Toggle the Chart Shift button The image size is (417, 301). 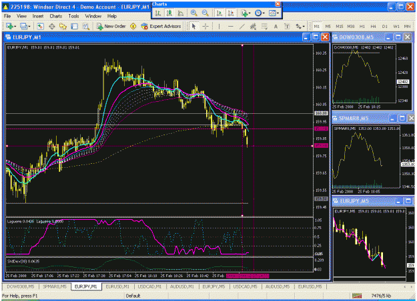point(230,13)
